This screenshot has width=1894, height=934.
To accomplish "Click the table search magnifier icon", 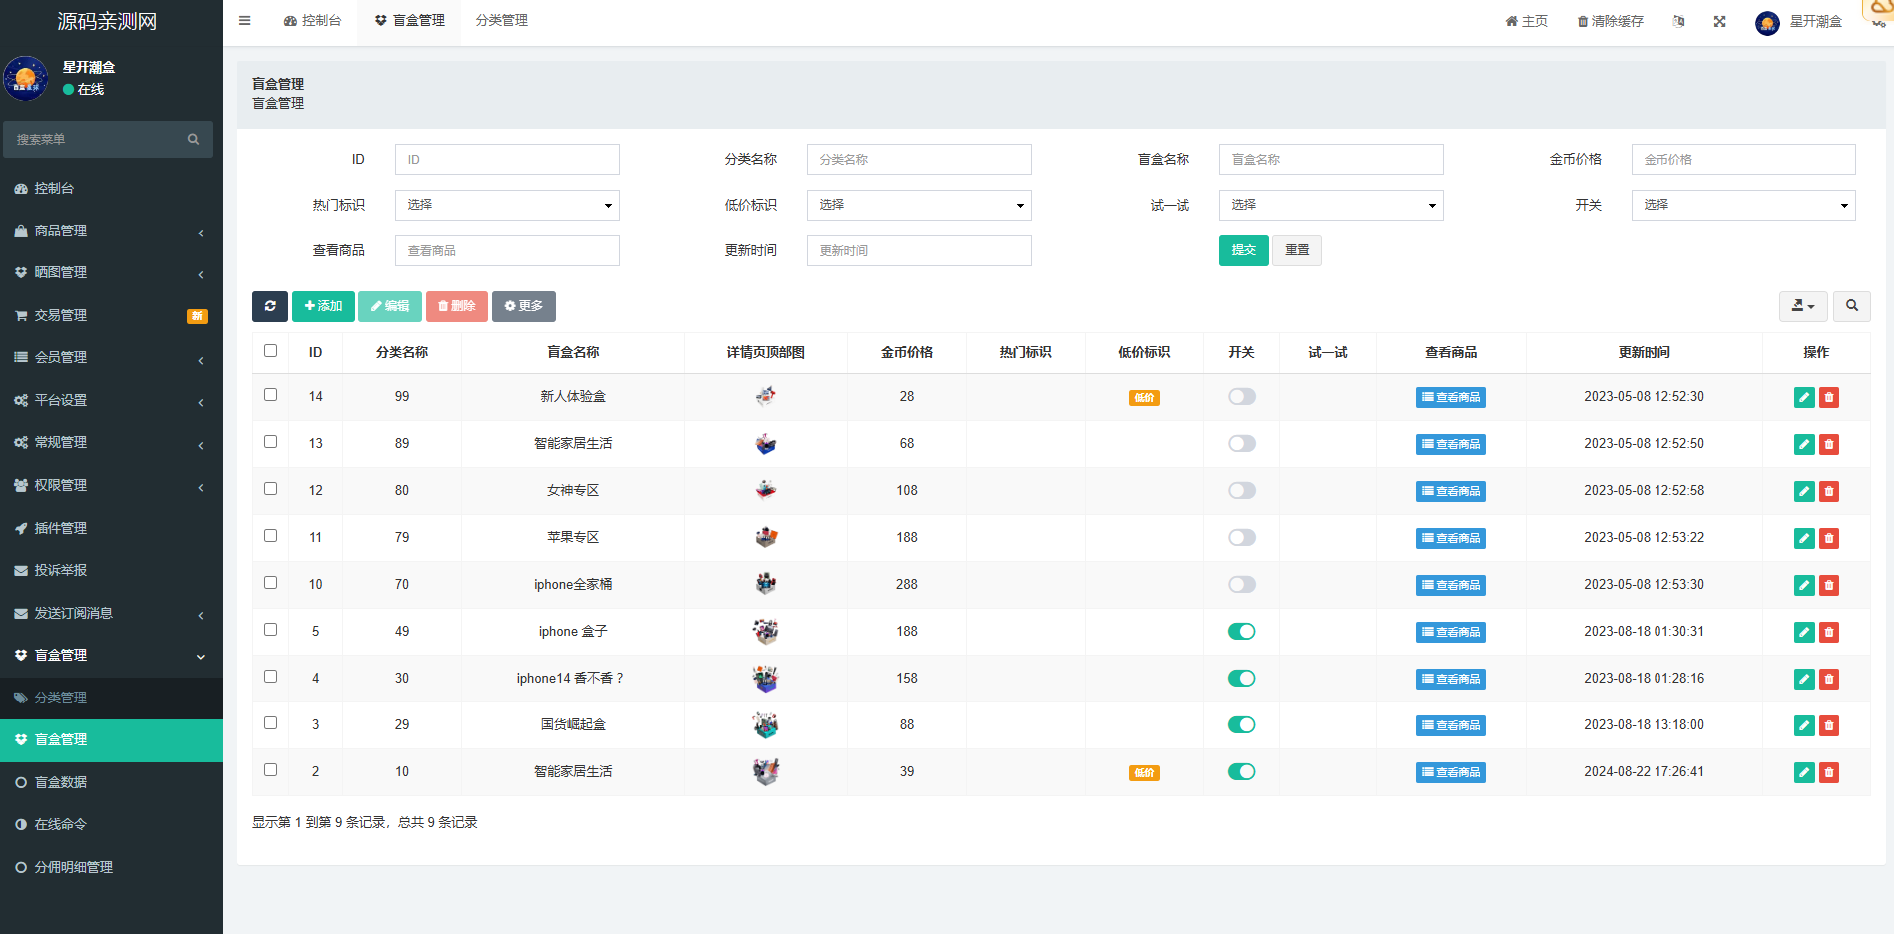I will tap(1851, 306).
